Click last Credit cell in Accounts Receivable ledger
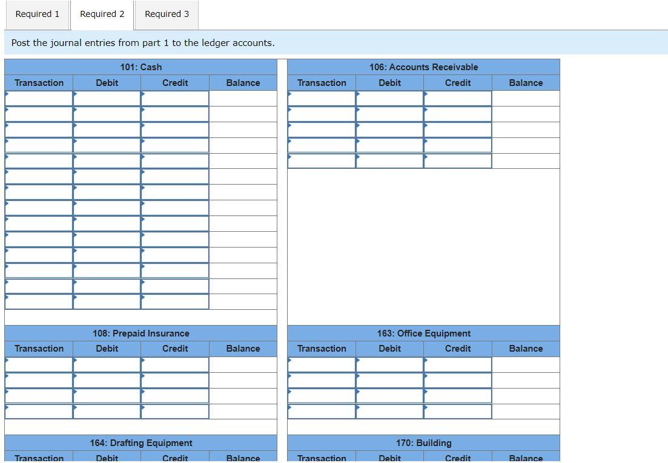Image resolution: width=668 pixels, height=463 pixels. 458,161
